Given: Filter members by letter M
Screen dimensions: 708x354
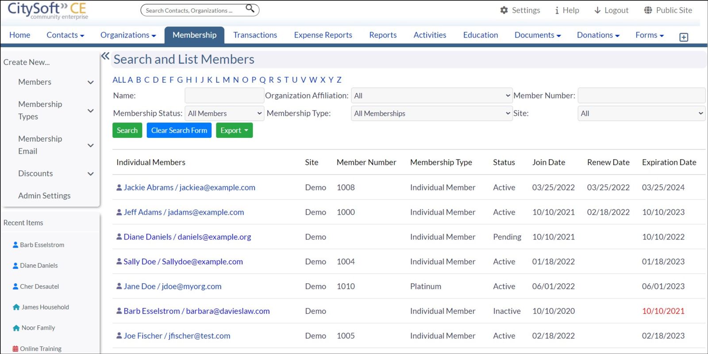Looking at the screenshot, I should [226, 80].
